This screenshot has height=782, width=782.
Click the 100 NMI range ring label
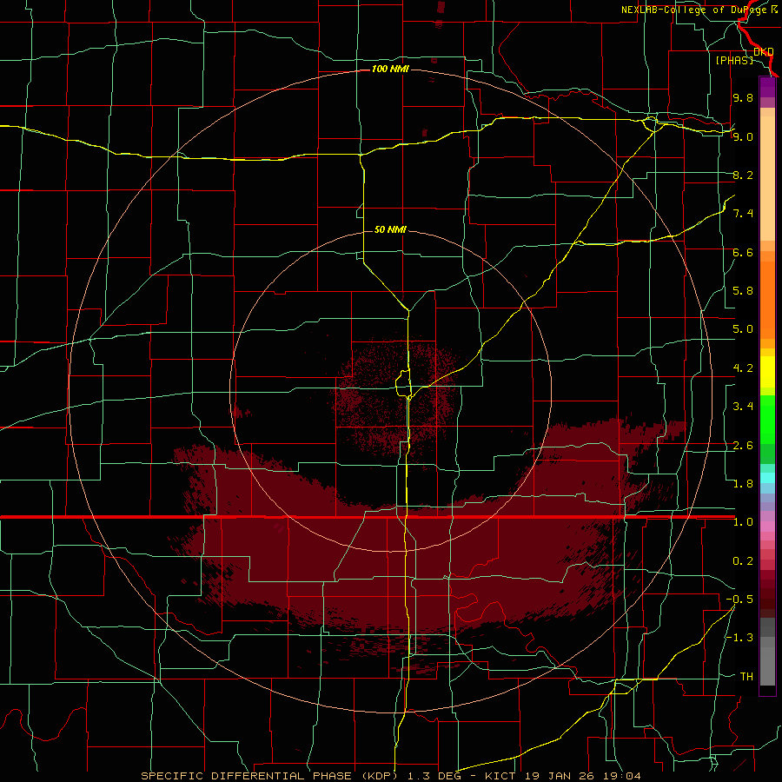tap(390, 69)
